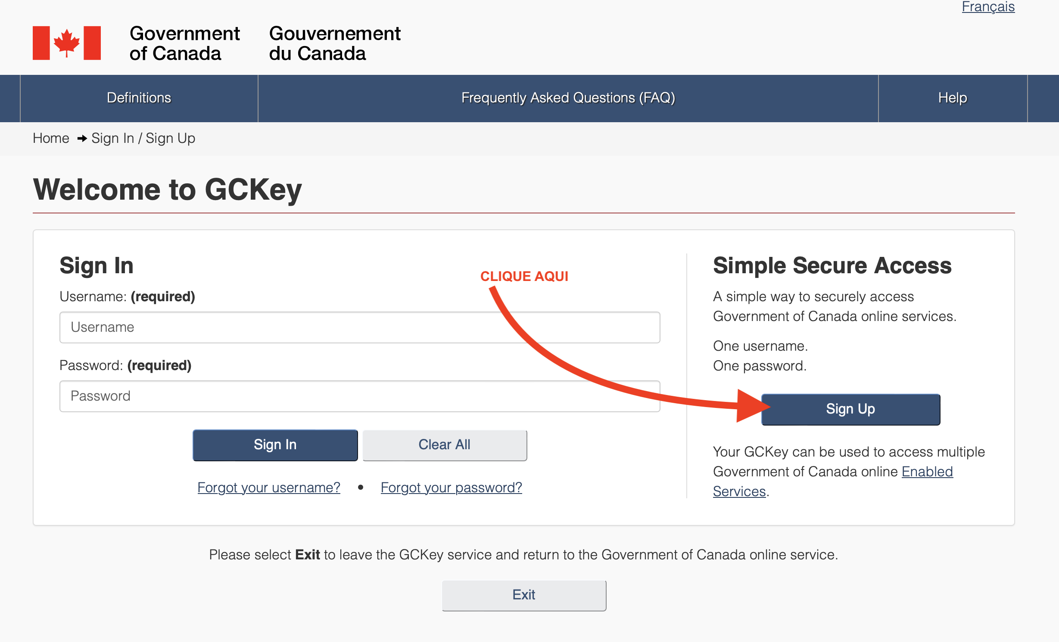Click the Canada flag logo

67,43
